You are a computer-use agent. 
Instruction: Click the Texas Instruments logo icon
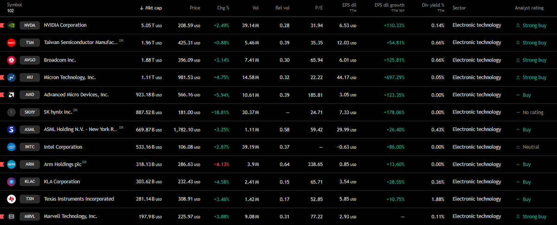(x=12, y=199)
